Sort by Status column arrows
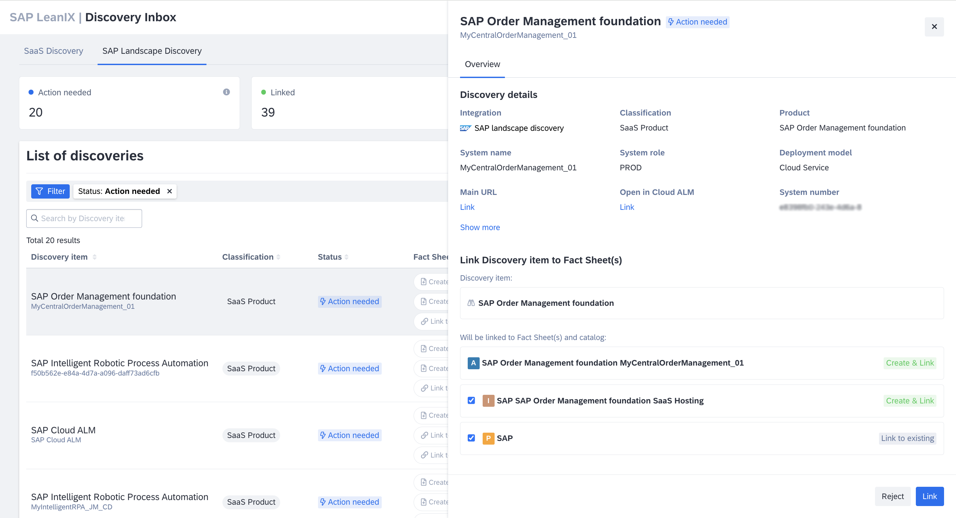 (x=346, y=257)
